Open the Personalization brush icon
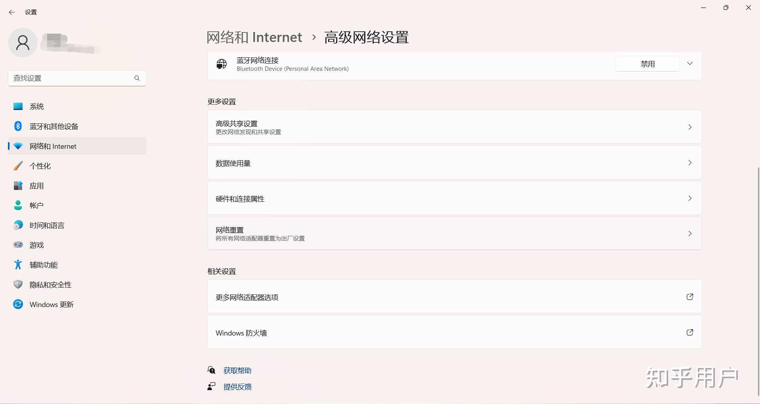 point(18,166)
